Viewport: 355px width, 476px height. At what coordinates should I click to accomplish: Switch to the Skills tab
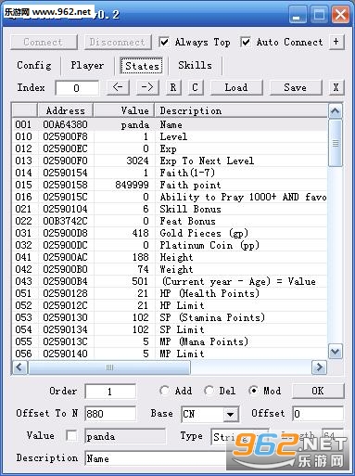[x=195, y=65]
